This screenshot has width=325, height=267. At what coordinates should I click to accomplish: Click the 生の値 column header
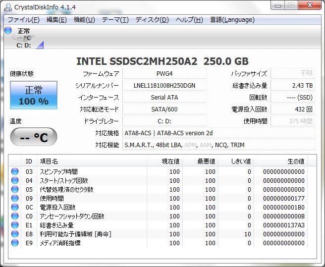pyautogui.click(x=296, y=161)
